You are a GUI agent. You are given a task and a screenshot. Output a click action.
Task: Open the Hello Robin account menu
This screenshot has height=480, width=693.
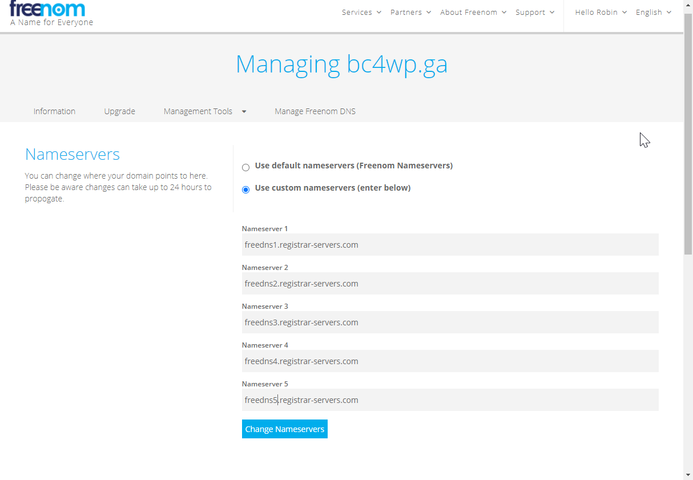coord(601,13)
